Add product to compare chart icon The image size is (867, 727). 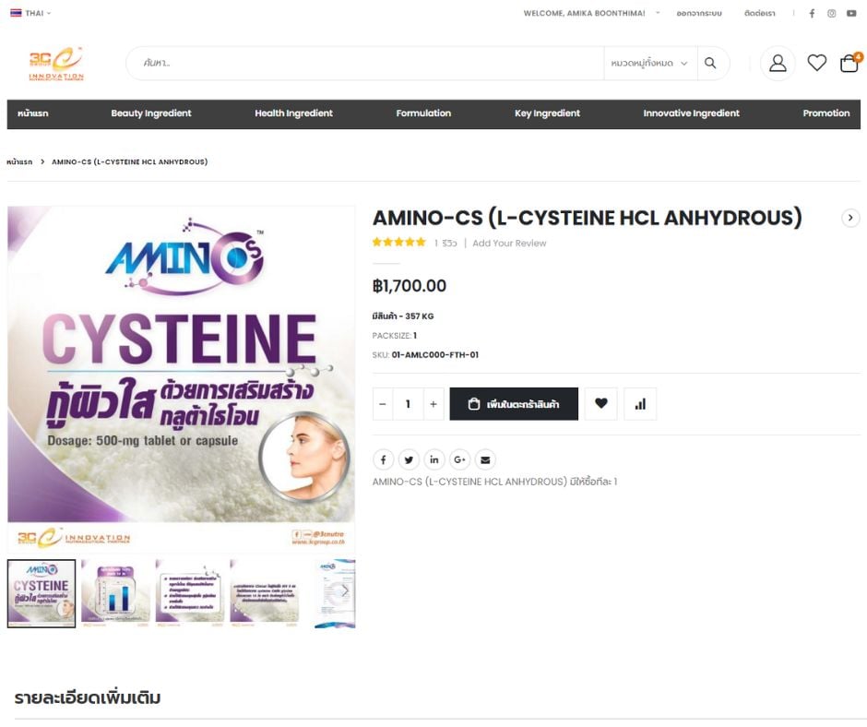tap(640, 404)
